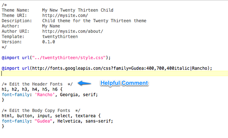
Task: Click the 'My New Twenty Thirteen Child' text
Action: point(78,10)
